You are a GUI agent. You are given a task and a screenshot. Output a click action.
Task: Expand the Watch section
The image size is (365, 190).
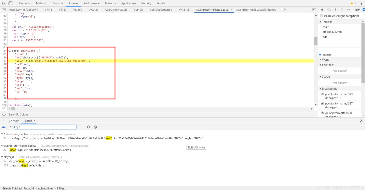tap(326, 60)
